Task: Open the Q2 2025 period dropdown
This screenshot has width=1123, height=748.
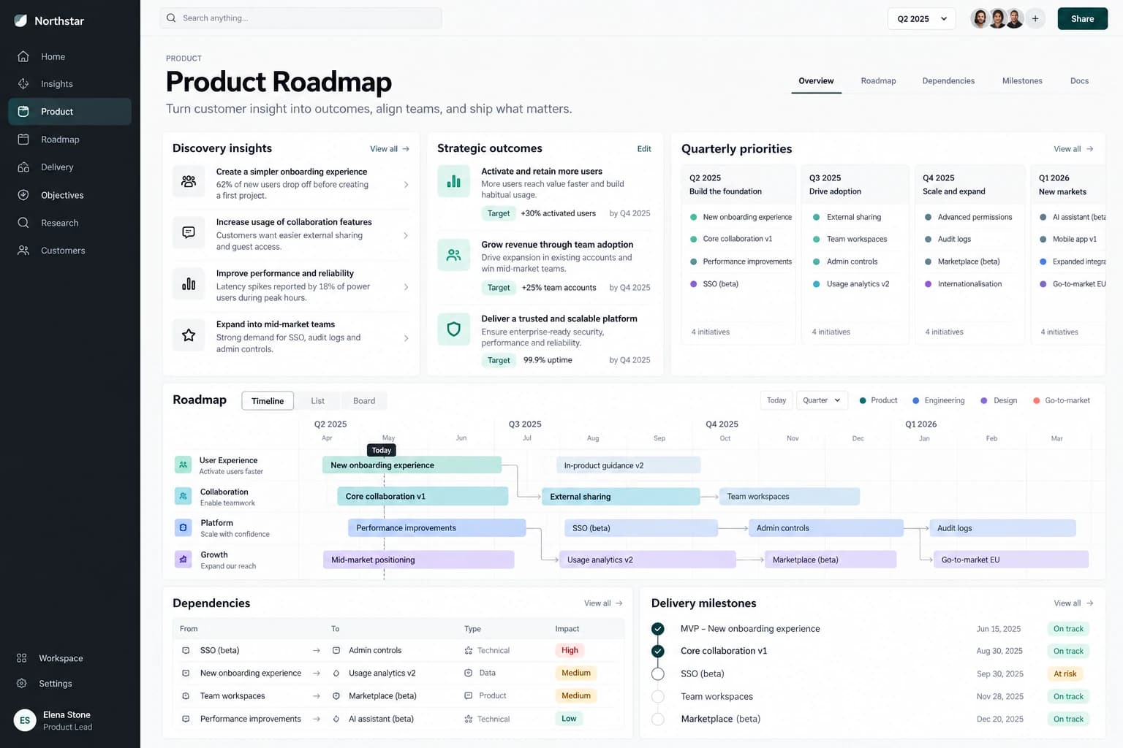Action: [921, 19]
